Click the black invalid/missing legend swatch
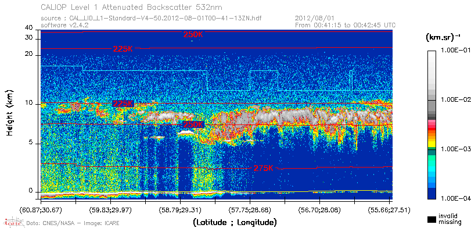The height and width of the screenshot is (228, 471). [432, 219]
